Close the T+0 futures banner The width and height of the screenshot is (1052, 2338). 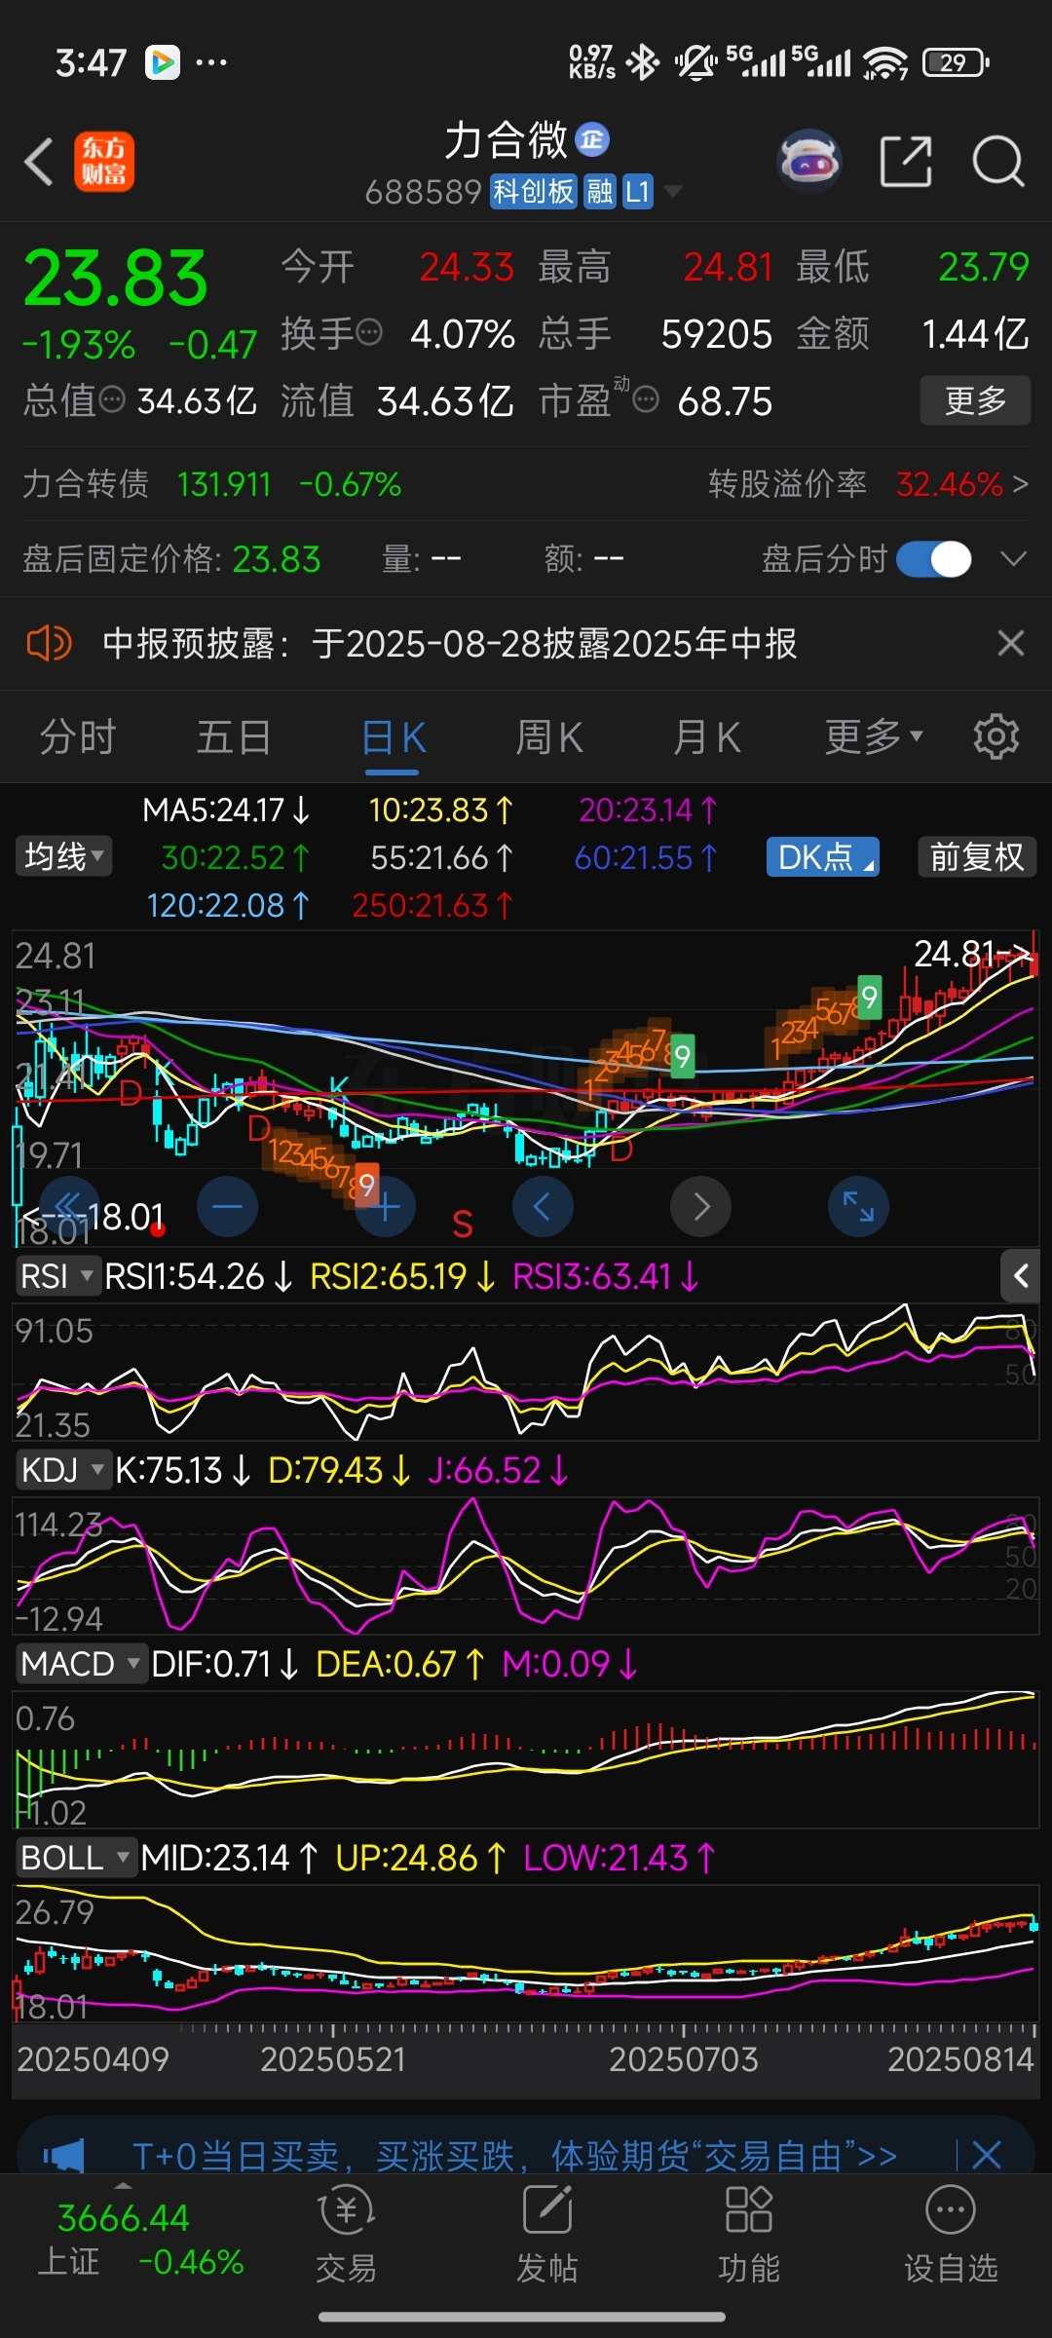click(987, 2155)
